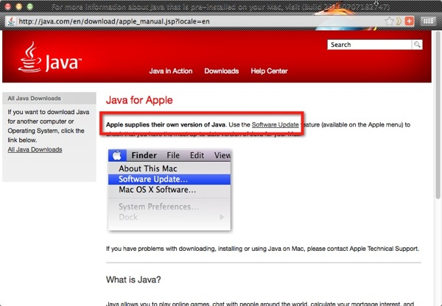The width and height of the screenshot is (442, 306).
Task: Click the All Java Downloads sidebar heading
Action: coord(35,99)
